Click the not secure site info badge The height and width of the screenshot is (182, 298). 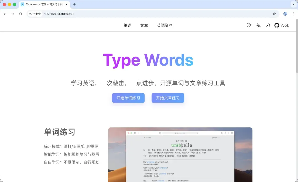pos(35,14)
